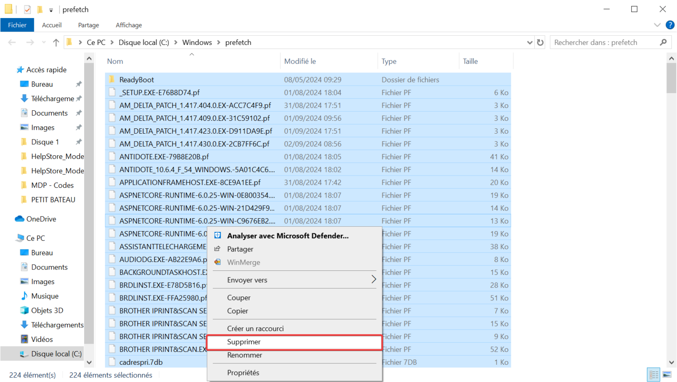The width and height of the screenshot is (677, 382).
Task: Click the WinMerge icon in the context menu
Action: 217,262
